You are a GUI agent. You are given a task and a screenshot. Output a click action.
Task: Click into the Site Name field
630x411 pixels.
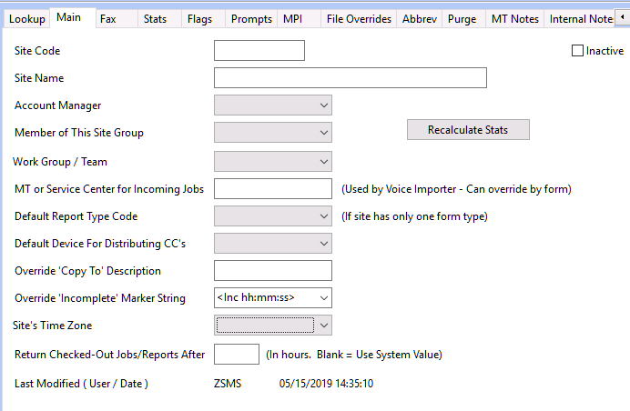click(351, 78)
